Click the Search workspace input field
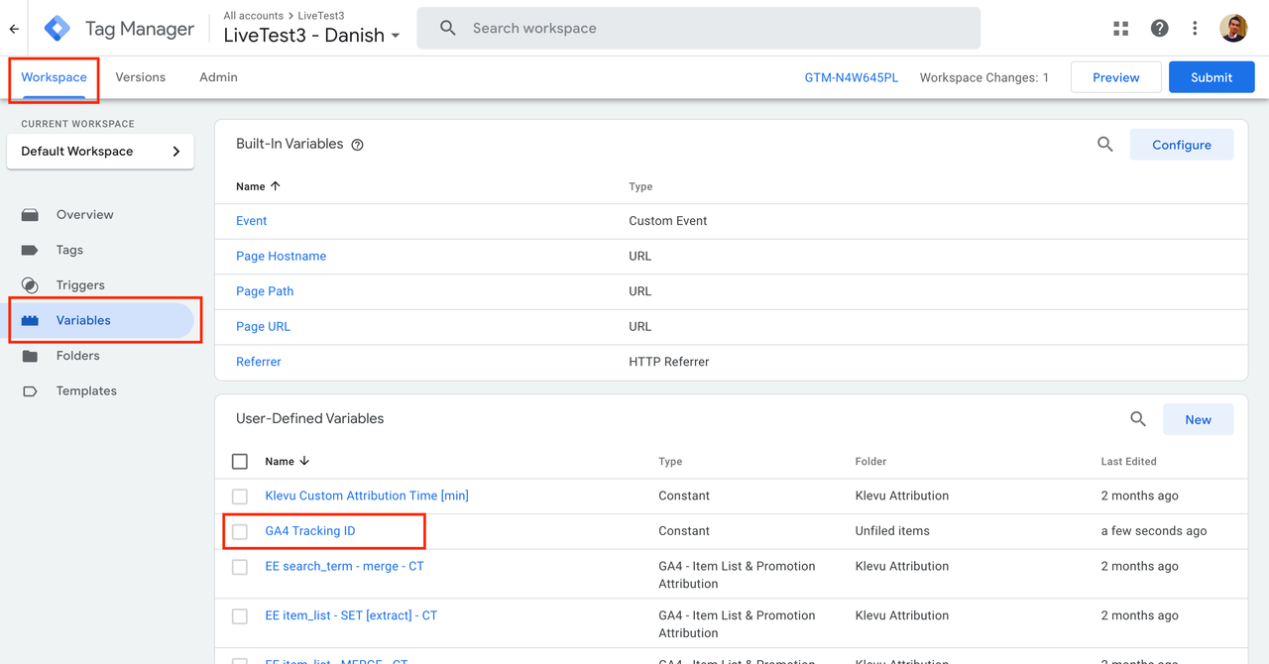 pyautogui.click(x=699, y=29)
